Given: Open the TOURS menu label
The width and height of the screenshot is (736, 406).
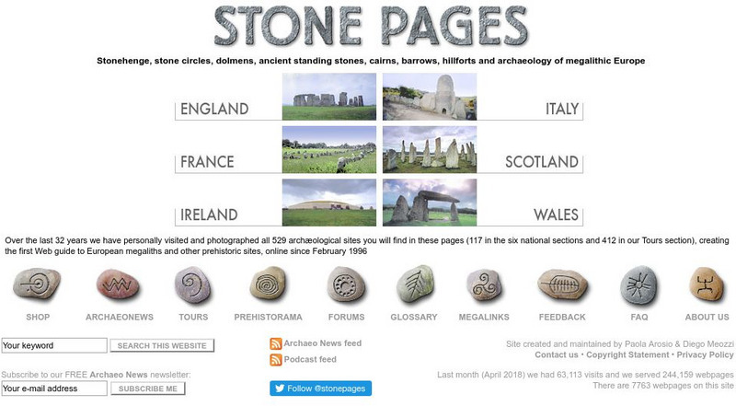Looking at the screenshot, I should 193,318.
